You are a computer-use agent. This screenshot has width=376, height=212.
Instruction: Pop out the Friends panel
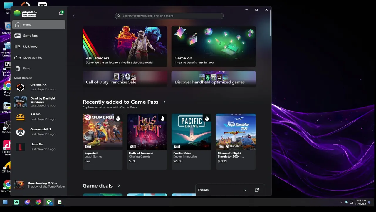tap(257, 190)
